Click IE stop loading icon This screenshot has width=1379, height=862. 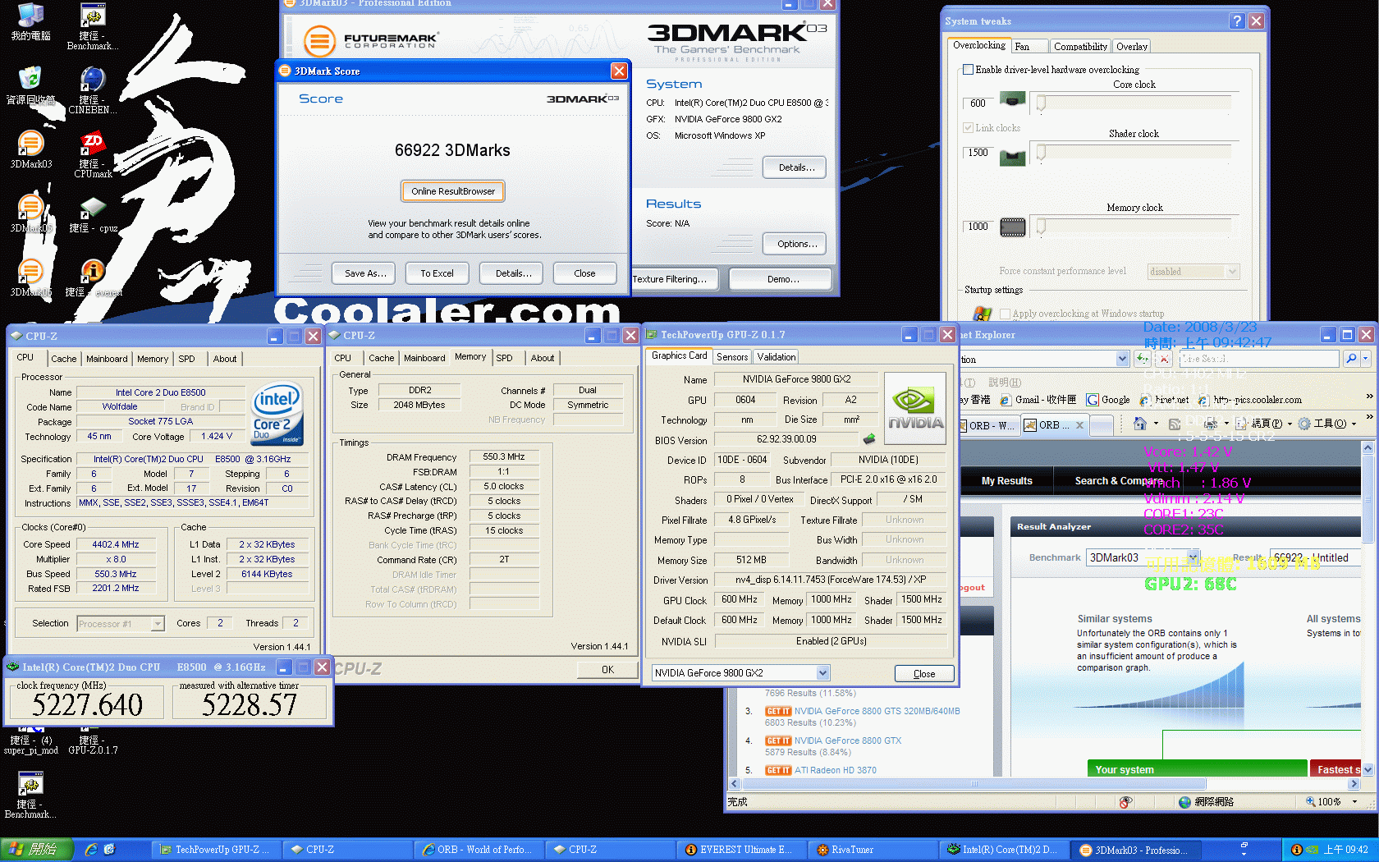point(1163,359)
